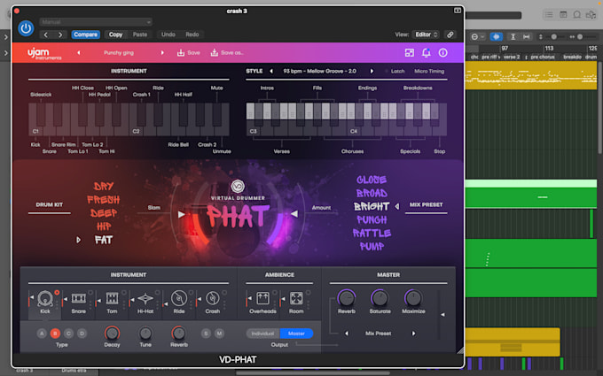The image size is (603, 376).
Task: Select the RATTLE mix preset
Action: pos(372,233)
